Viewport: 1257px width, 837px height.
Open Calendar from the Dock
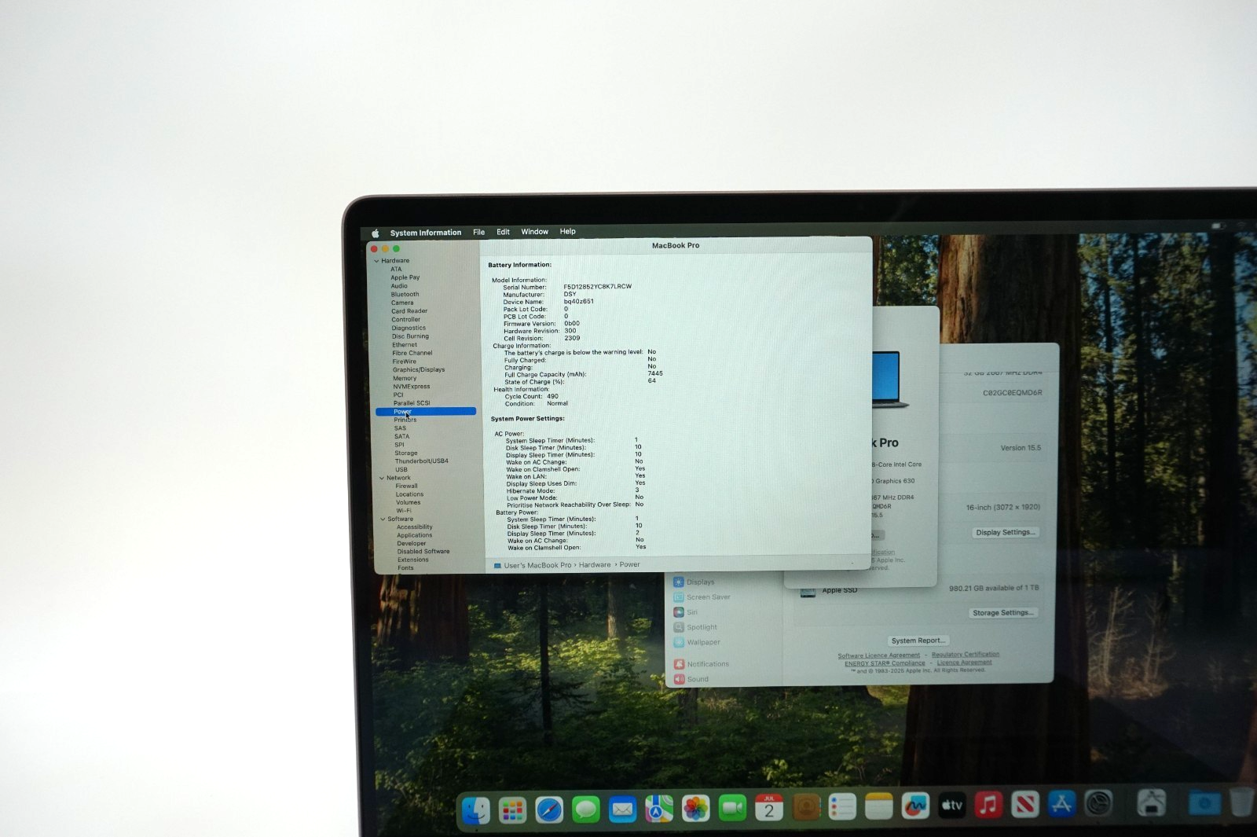click(x=769, y=807)
